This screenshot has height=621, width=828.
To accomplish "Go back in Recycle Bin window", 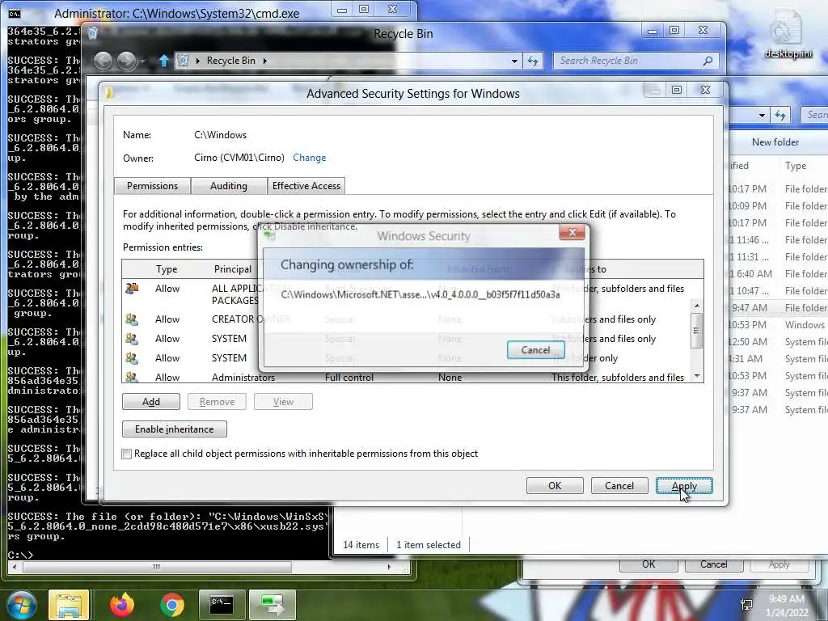I will tap(103, 61).
